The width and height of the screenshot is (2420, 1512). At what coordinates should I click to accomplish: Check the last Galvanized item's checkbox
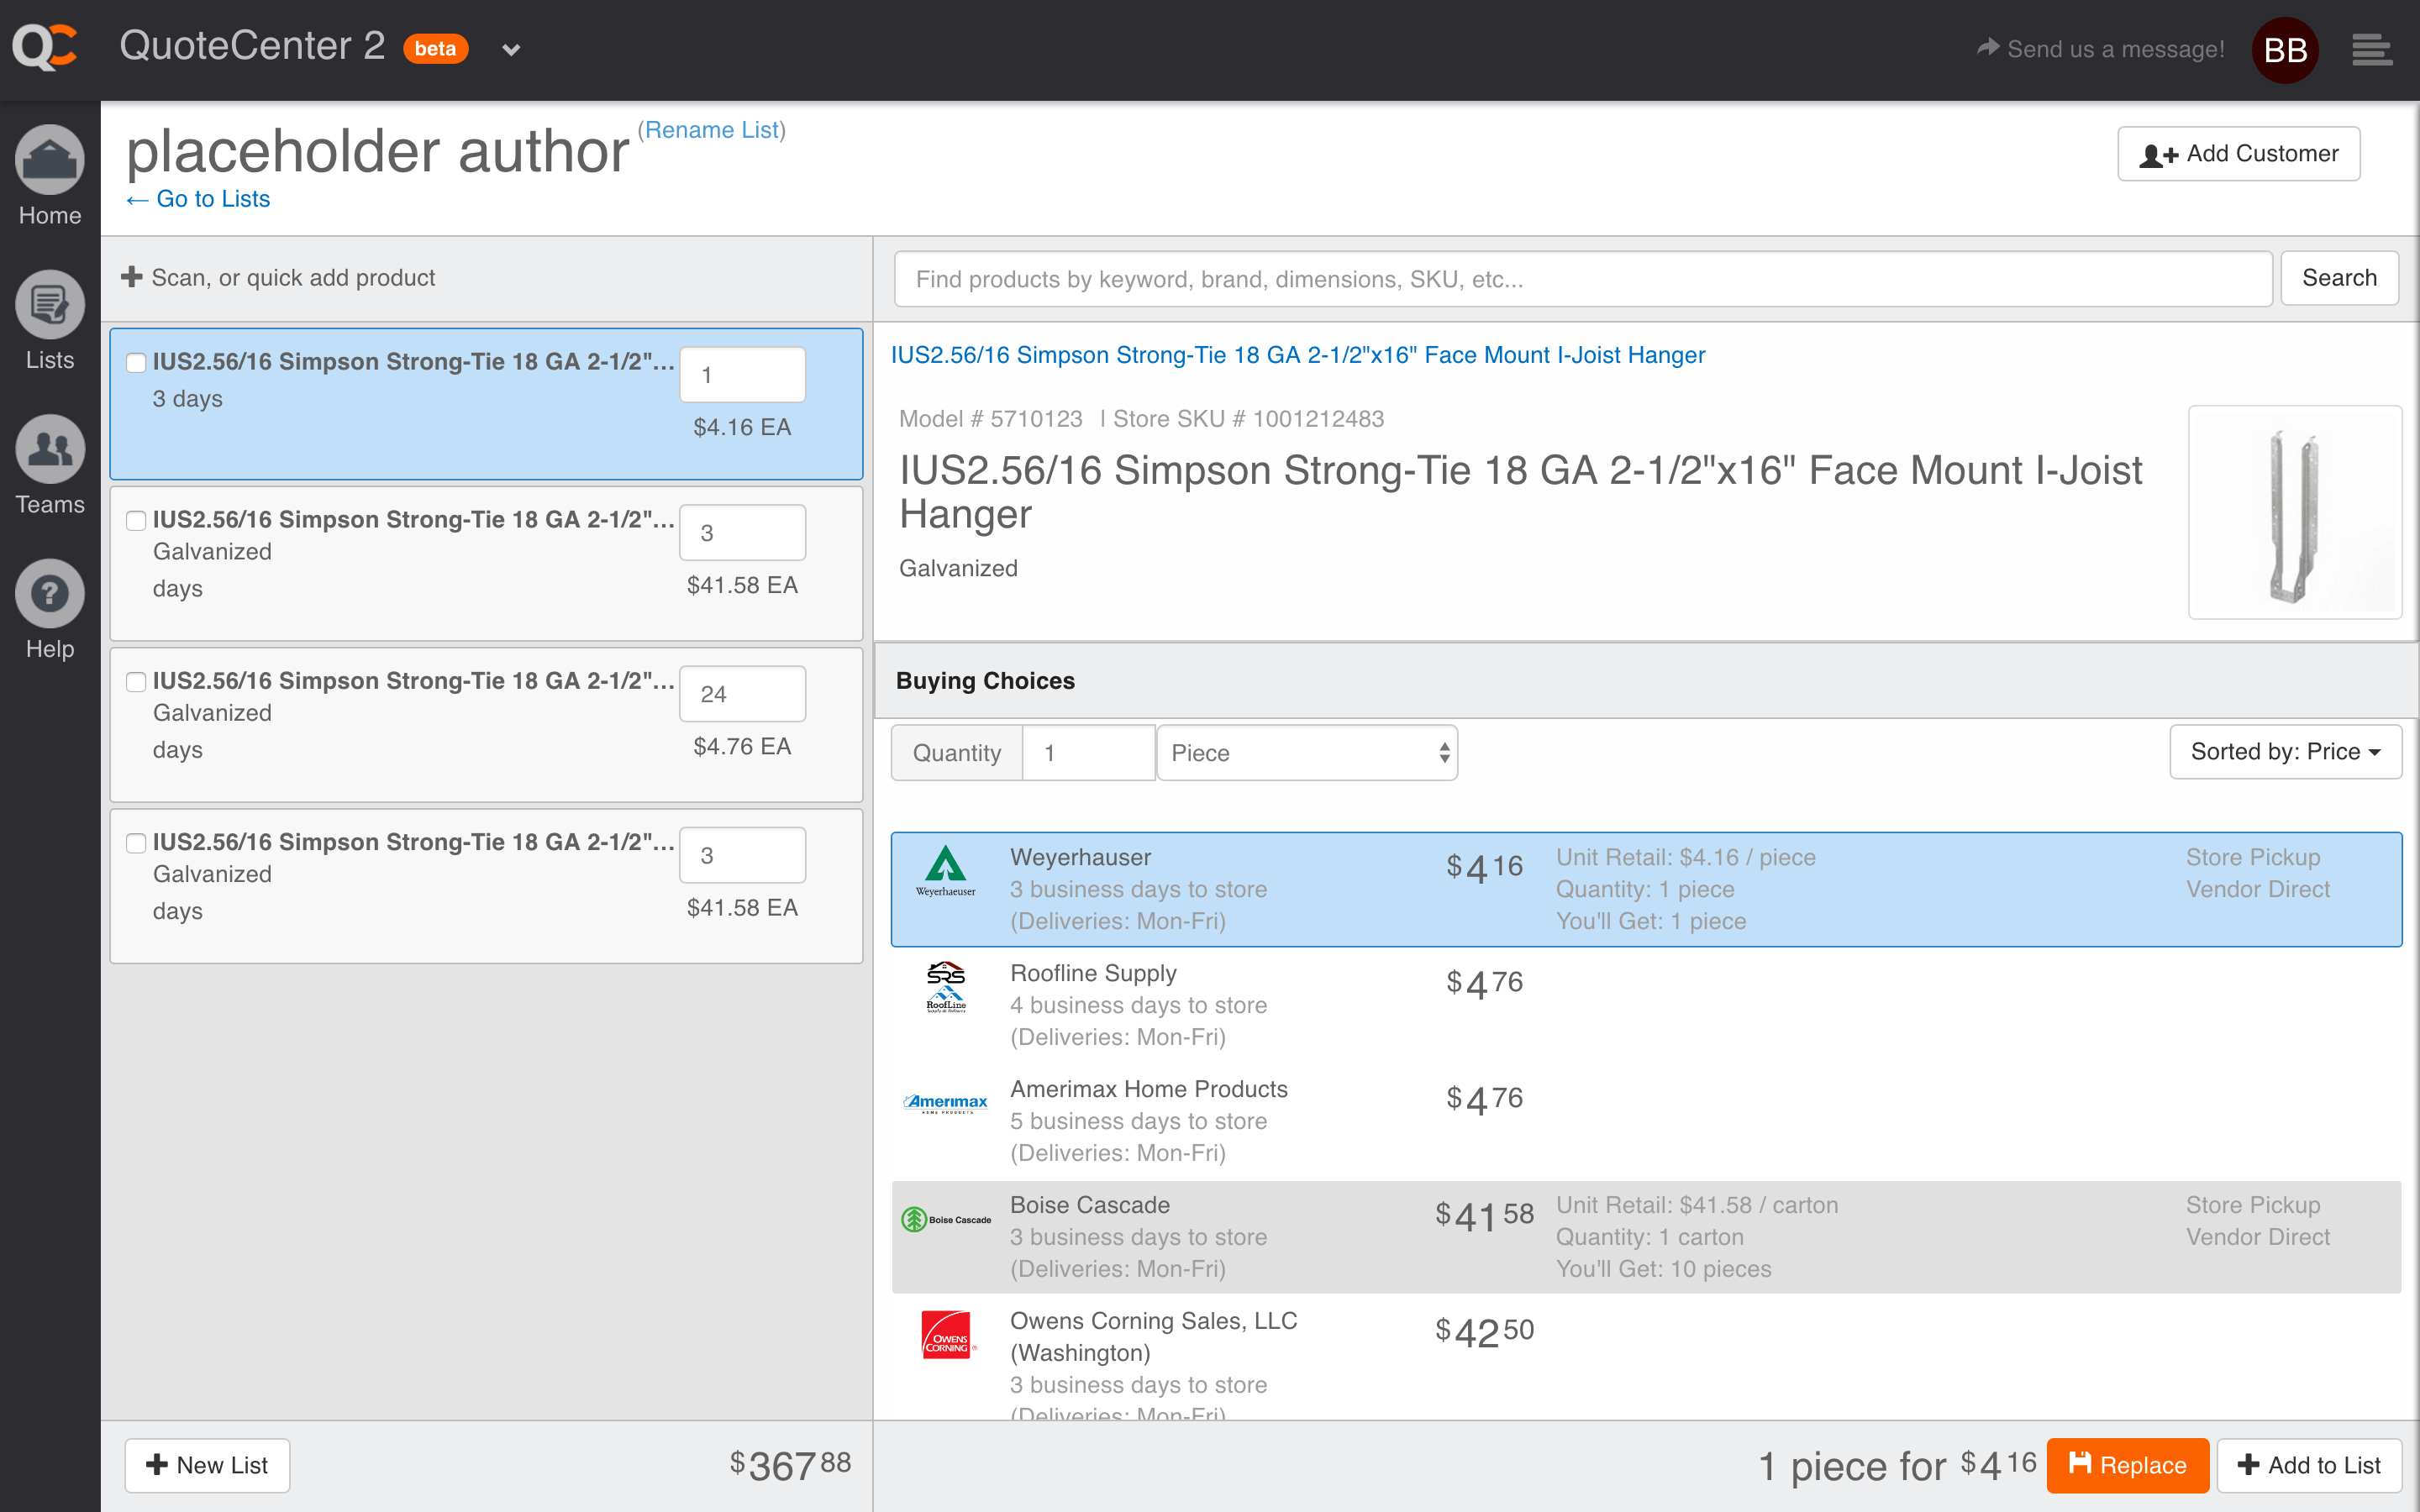(136, 843)
